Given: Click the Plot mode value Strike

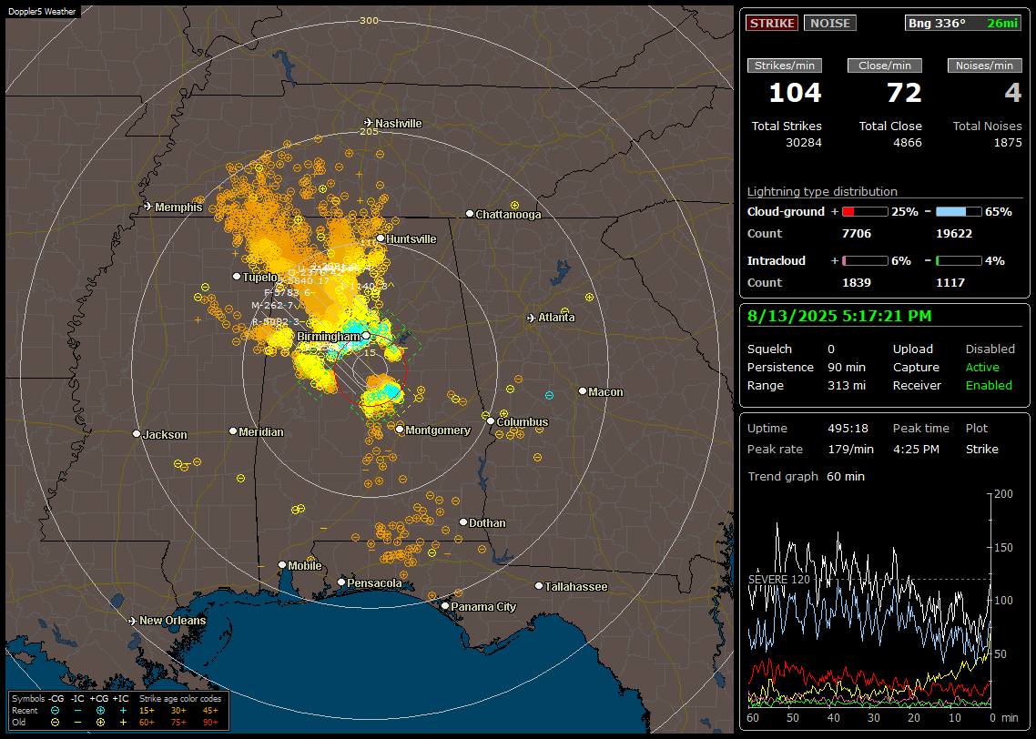Looking at the screenshot, I should click(x=981, y=449).
